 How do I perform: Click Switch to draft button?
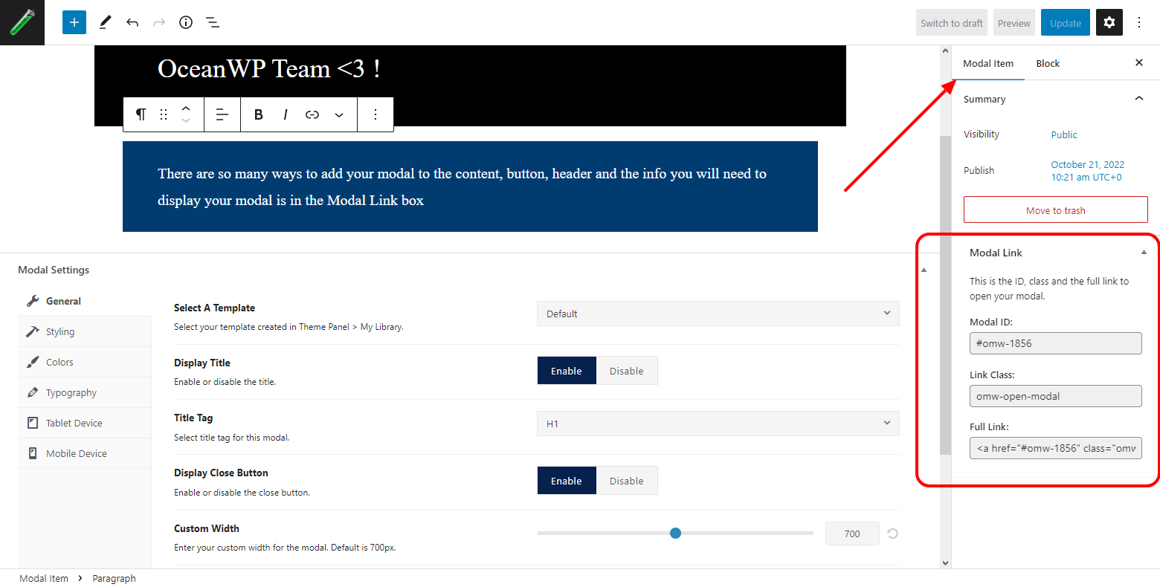952,23
